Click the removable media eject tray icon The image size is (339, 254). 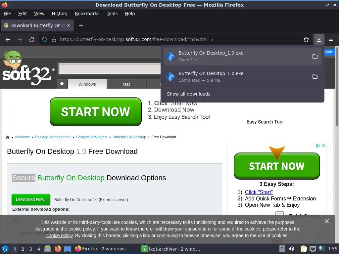pos(282,249)
